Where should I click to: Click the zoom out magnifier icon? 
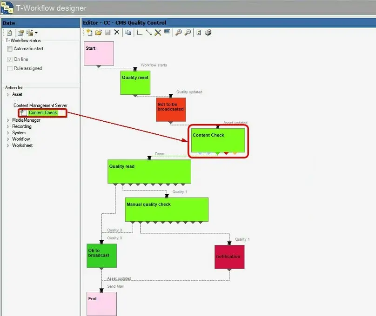[187, 33]
